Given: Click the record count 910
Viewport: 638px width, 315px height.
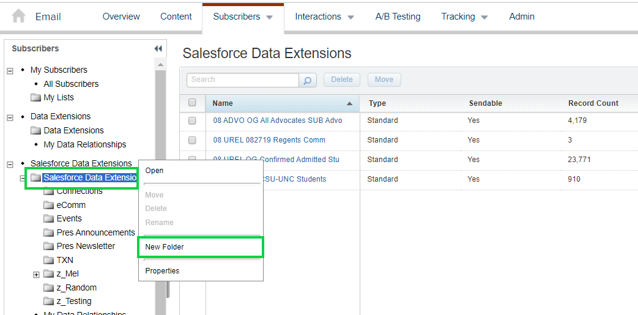Looking at the screenshot, I should (574, 179).
